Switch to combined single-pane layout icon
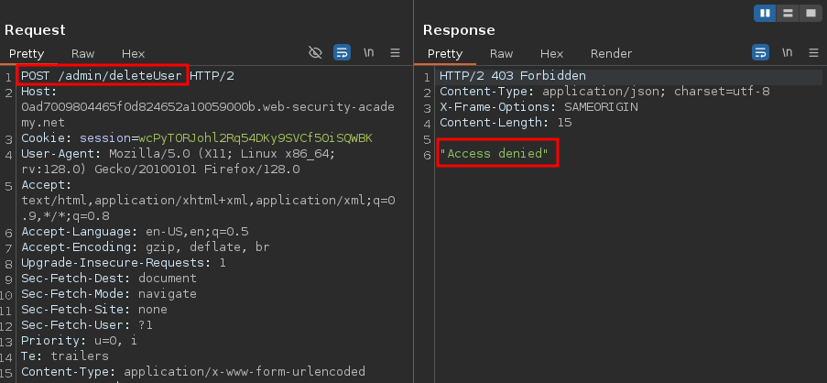 click(x=810, y=13)
